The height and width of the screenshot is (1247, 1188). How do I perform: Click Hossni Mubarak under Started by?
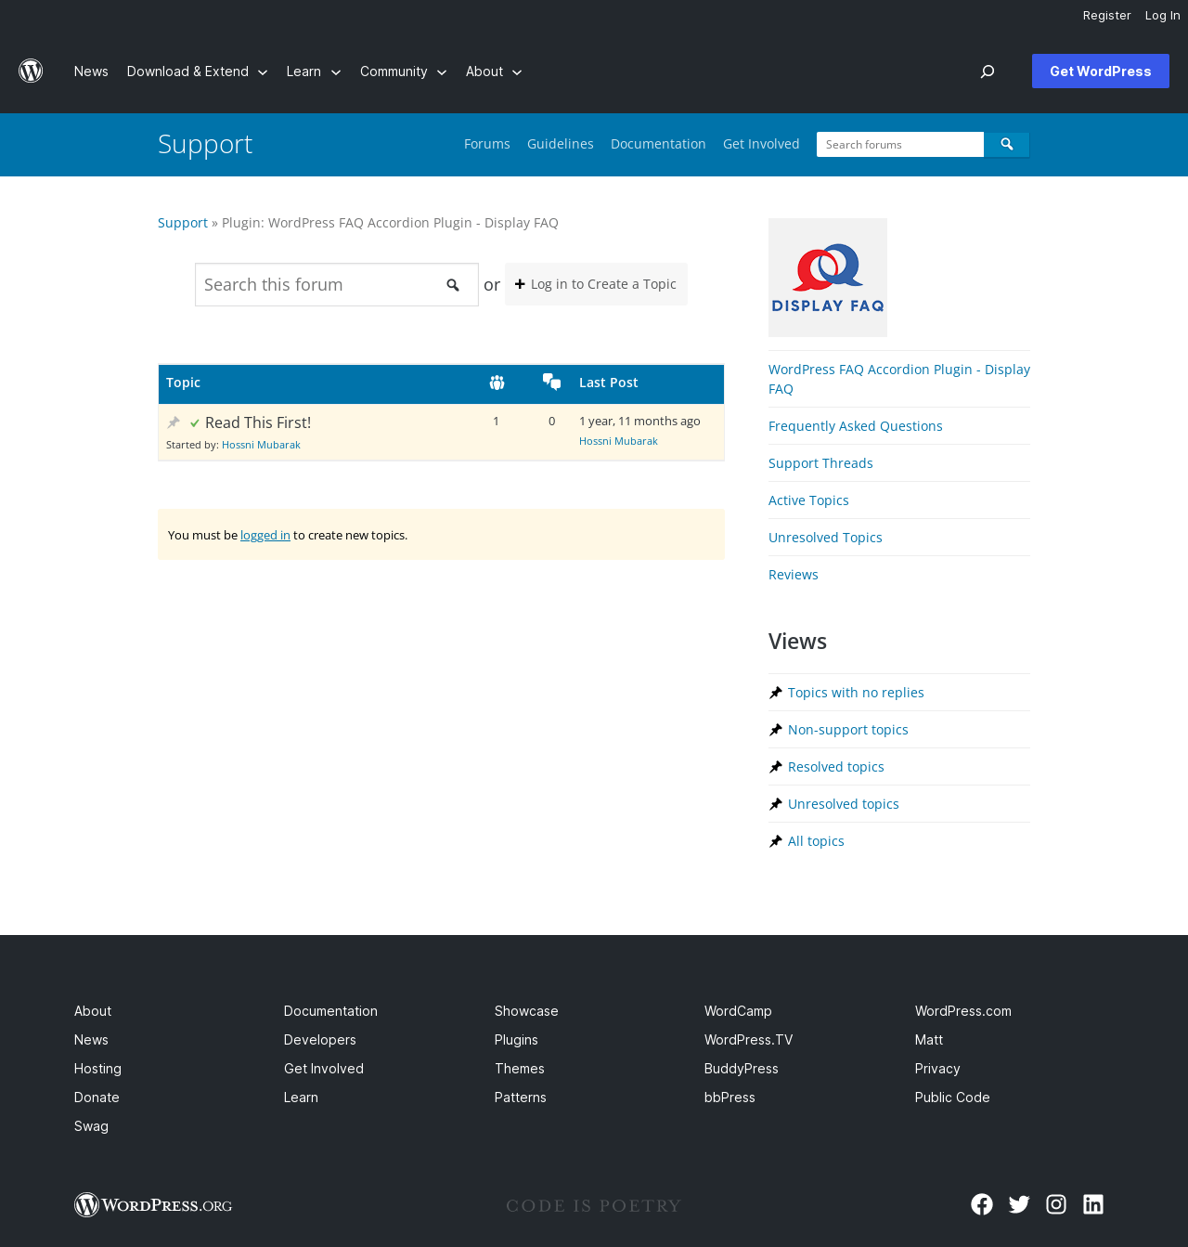(261, 445)
